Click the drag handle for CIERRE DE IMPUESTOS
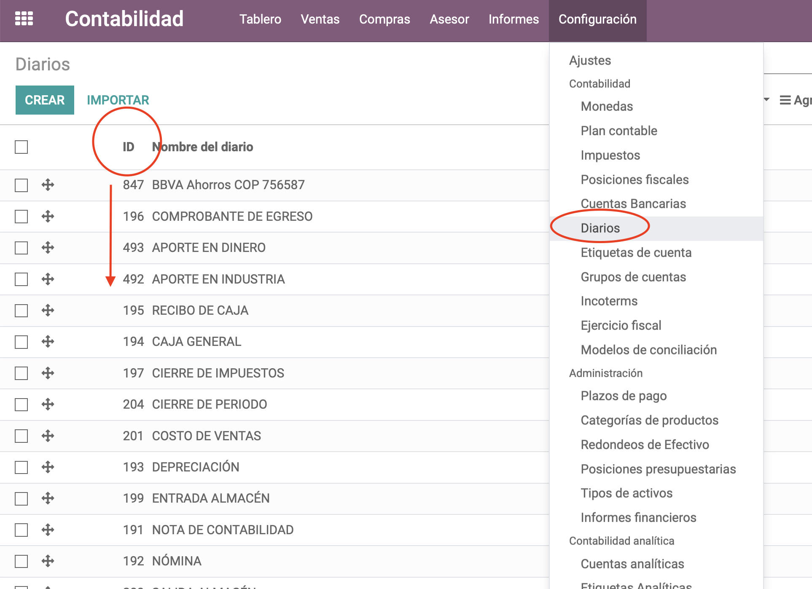The width and height of the screenshot is (812, 589). (x=48, y=373)
